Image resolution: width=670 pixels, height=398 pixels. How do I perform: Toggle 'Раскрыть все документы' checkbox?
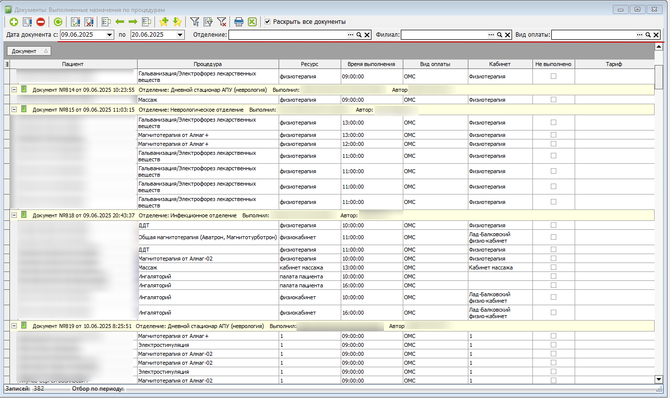pyautogui.click(x=268, y=22)
